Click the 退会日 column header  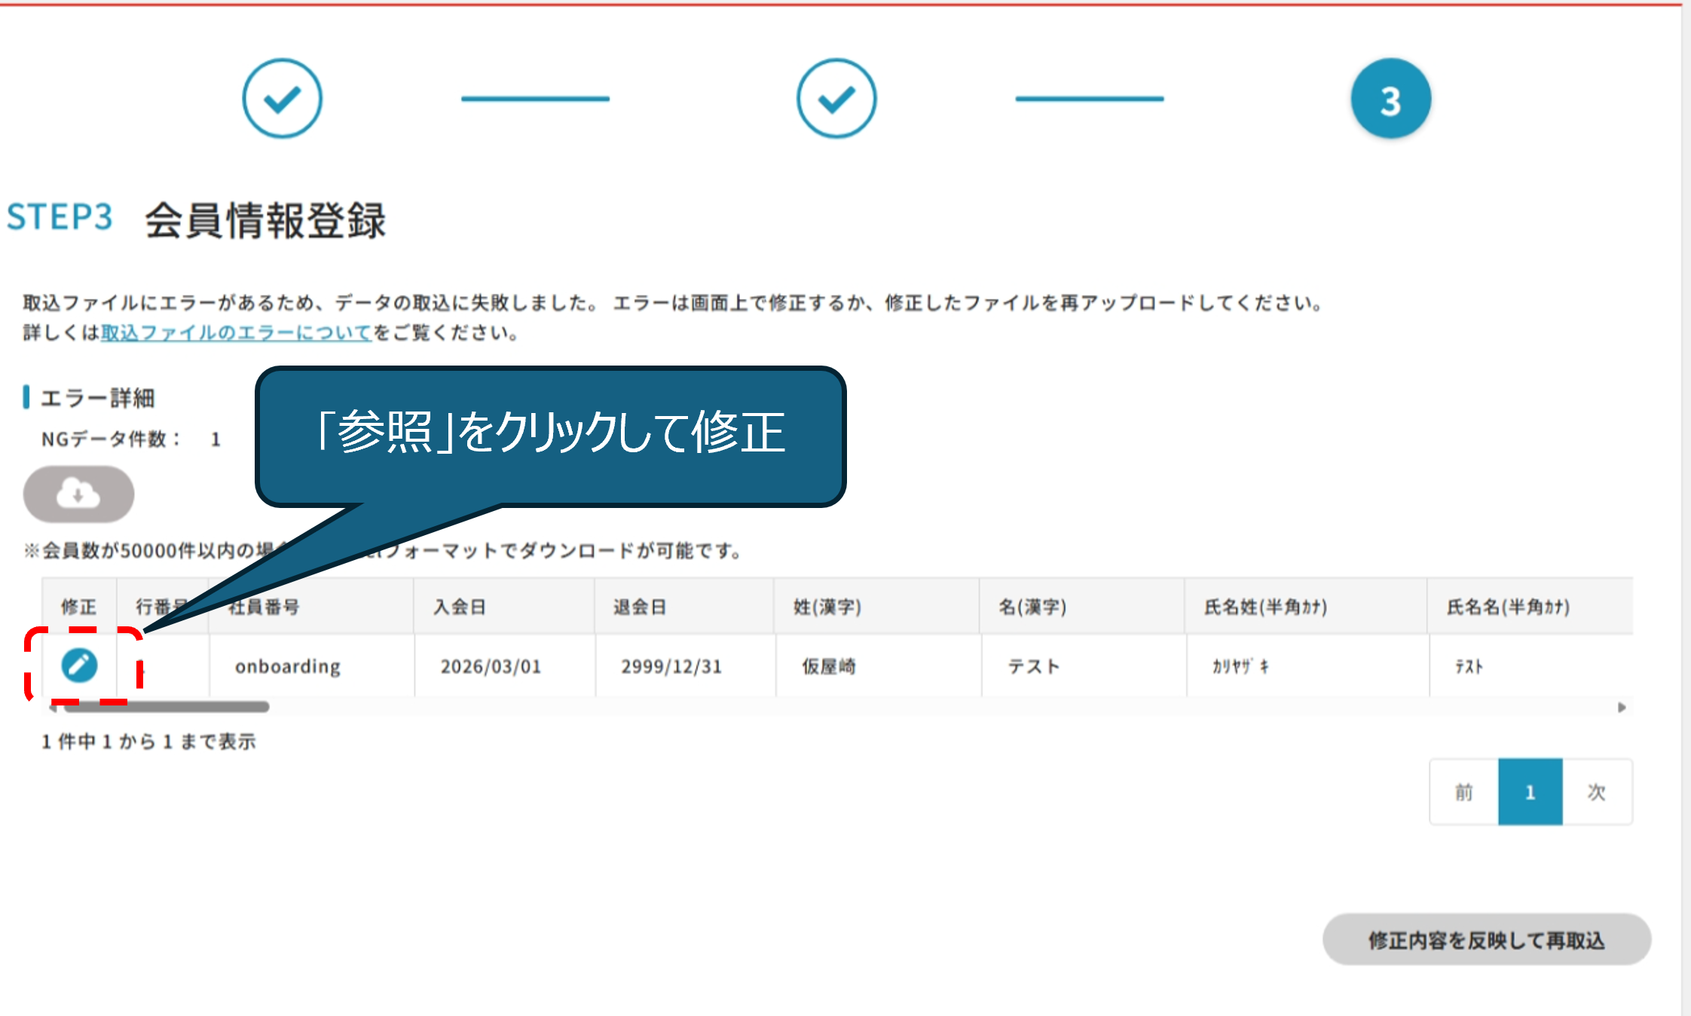coord(640,607)
